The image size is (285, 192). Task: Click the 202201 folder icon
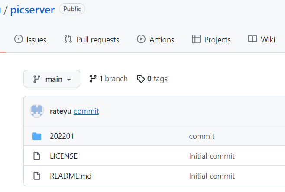37,136
